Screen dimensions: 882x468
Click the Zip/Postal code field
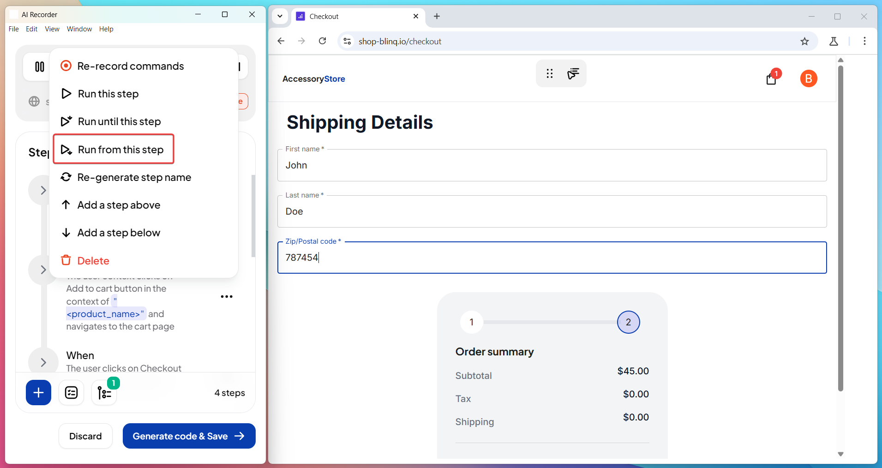(552, 258)
